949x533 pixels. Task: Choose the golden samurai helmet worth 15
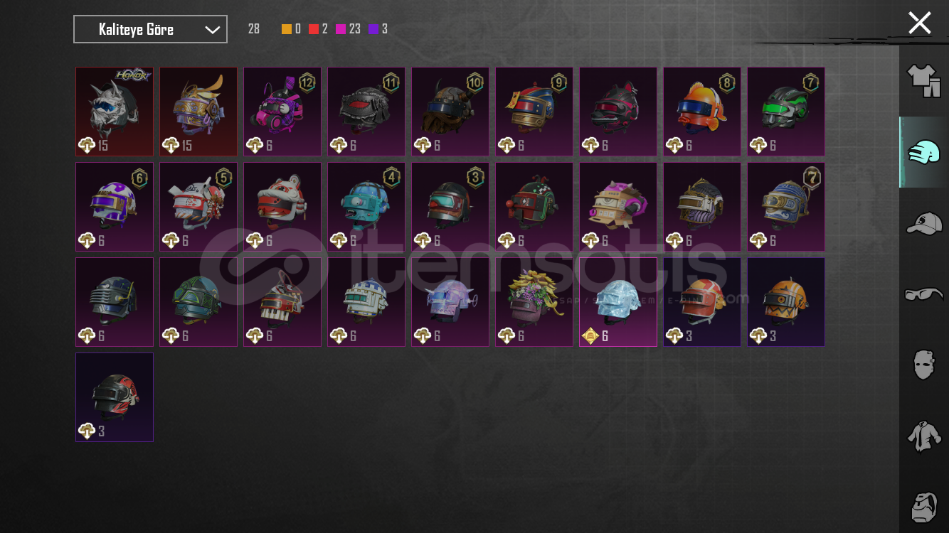[x=198, y=112]
